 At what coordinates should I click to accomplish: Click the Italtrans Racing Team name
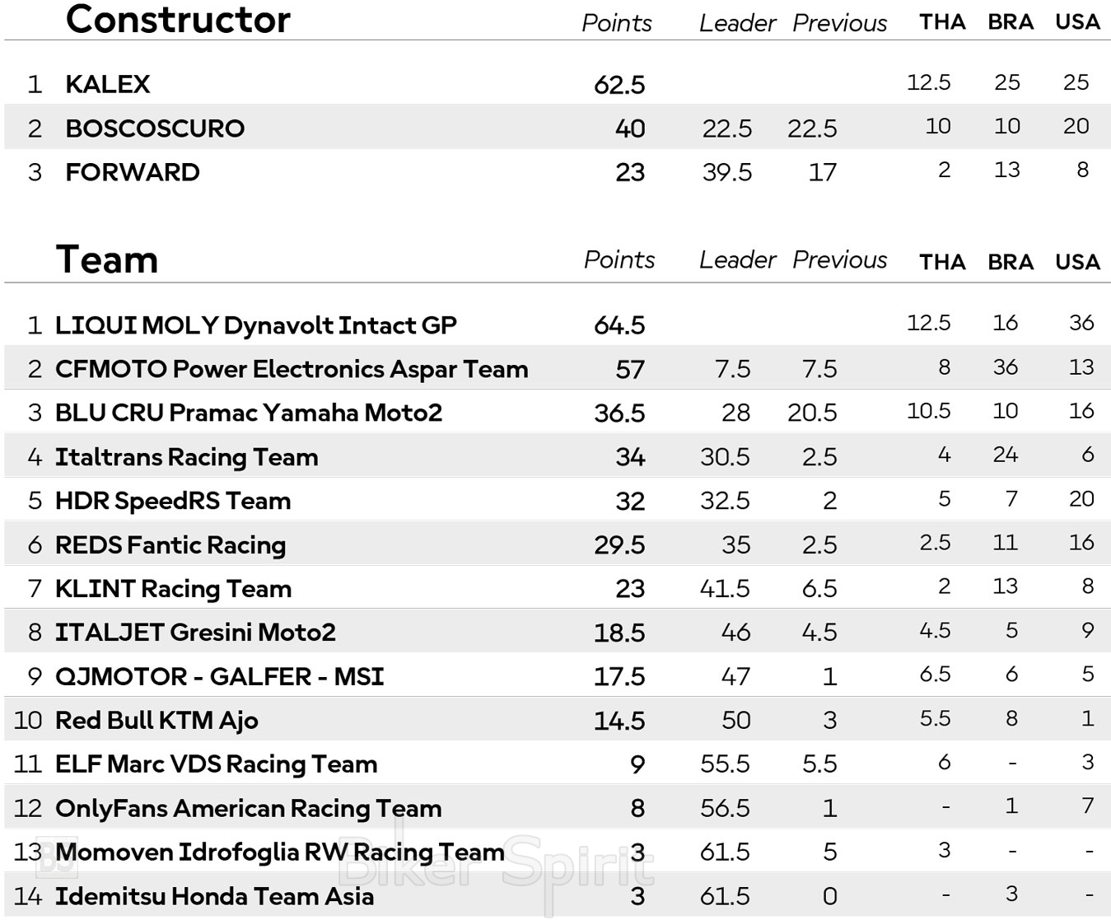[187, 457]
